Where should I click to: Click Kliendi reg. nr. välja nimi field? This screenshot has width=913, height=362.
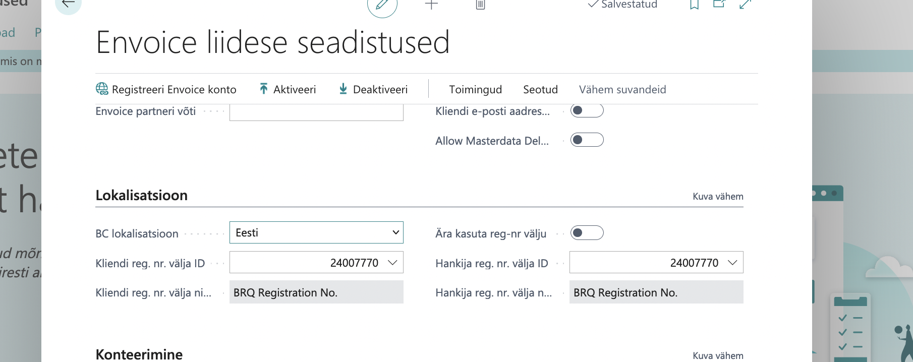coord(316,292)
